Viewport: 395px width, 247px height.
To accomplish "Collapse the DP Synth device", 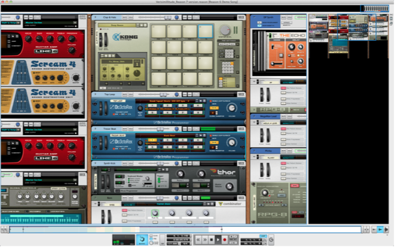I will 254,17.
